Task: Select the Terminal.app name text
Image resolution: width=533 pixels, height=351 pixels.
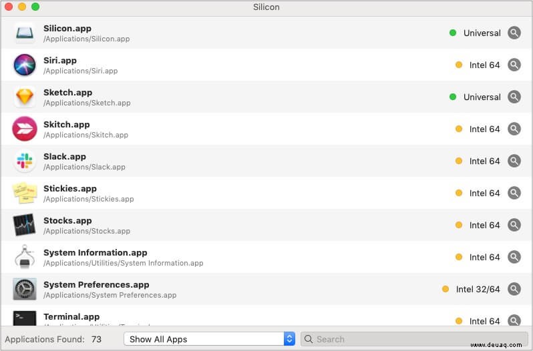Action: (71, 316)
